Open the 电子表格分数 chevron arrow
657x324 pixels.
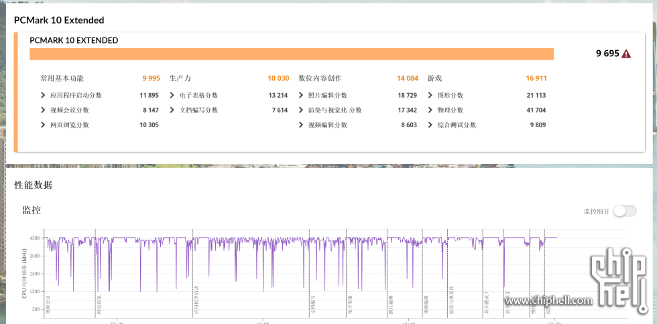click(x=172, y=96)
